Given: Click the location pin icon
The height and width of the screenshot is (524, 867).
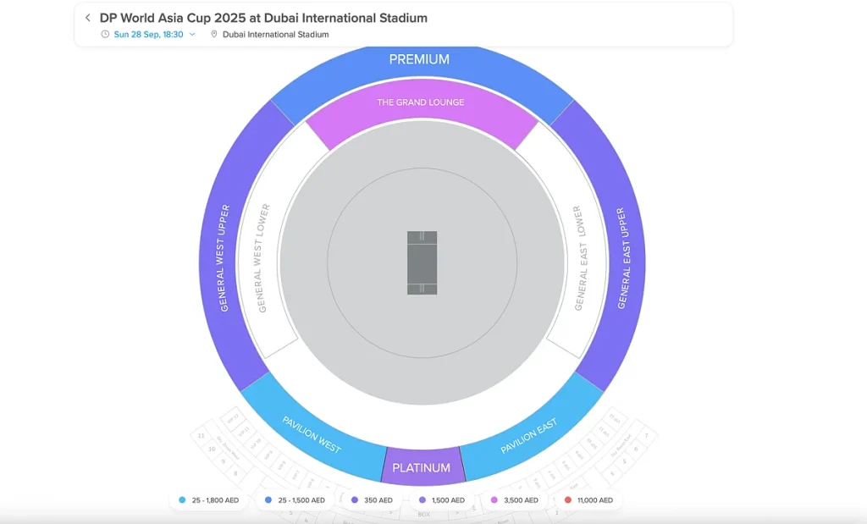Looking at the screenshot, I should click(214, 35).
